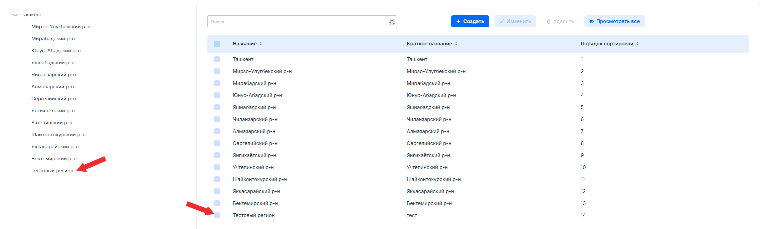Click Чиланзарский р-н in Название column
760x229 pixels.
coord(255,119)
